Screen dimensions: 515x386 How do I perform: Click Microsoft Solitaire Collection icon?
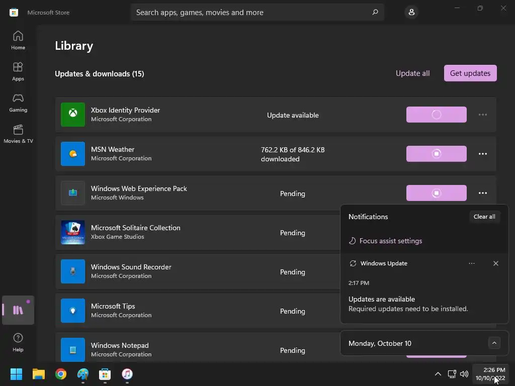pyautogui.click(x=73, y=232)
